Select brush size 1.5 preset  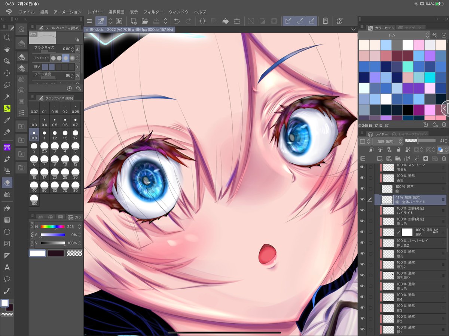(x=65, y=135)
